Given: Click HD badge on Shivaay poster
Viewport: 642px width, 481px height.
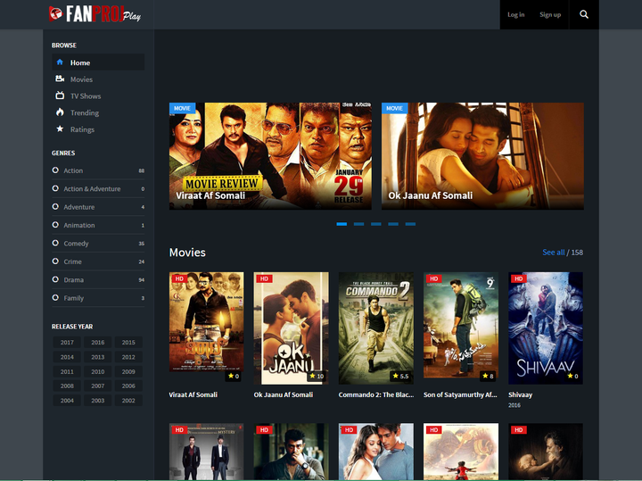Looking at the screenshot, I should (519, 278).
